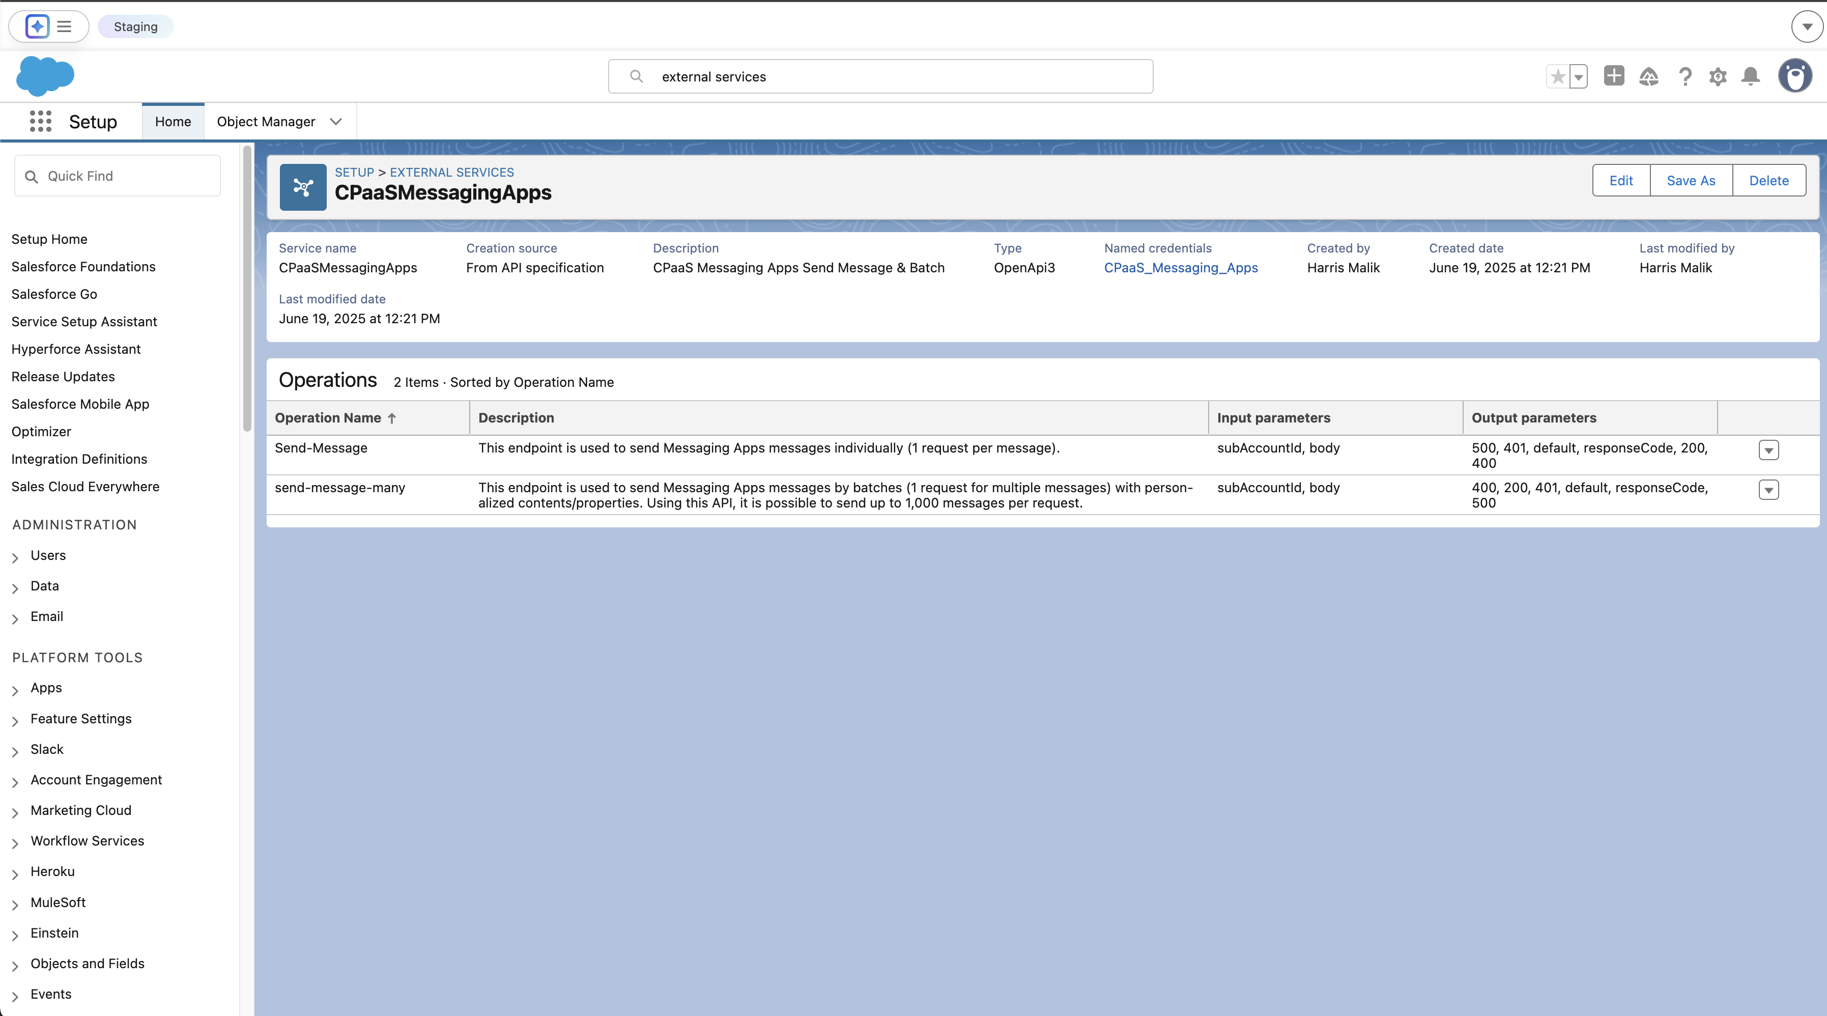Screen dimensions: 1827x1016
Task: Click your profile avatar in the top right
Action: 1796,76
